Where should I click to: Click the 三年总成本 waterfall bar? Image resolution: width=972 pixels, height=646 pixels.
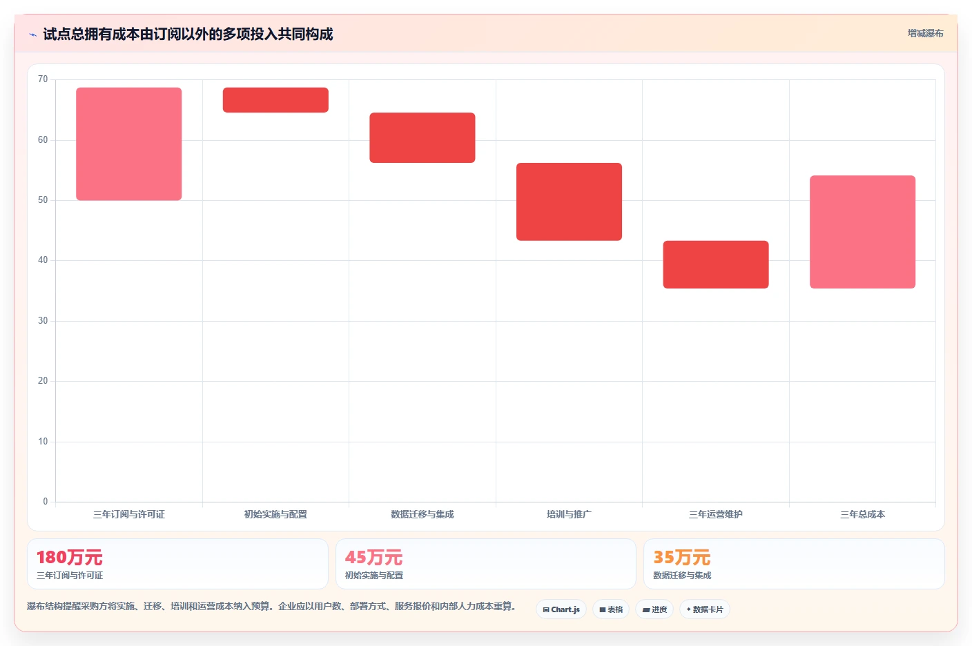pyautogui.click(x=862, y=232)
